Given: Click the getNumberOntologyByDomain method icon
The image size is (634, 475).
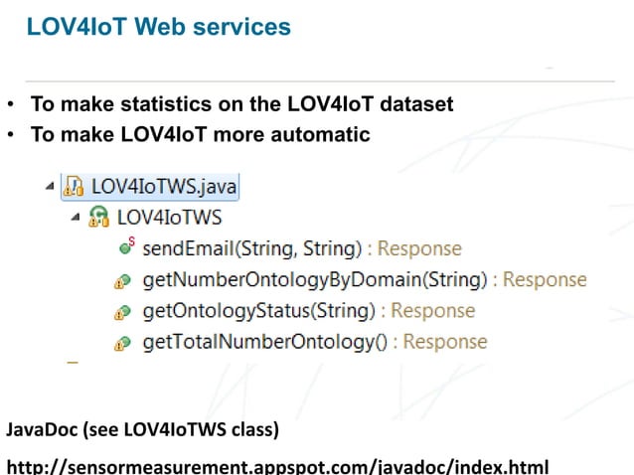Looking at the screenshot, I should (122, 281).
